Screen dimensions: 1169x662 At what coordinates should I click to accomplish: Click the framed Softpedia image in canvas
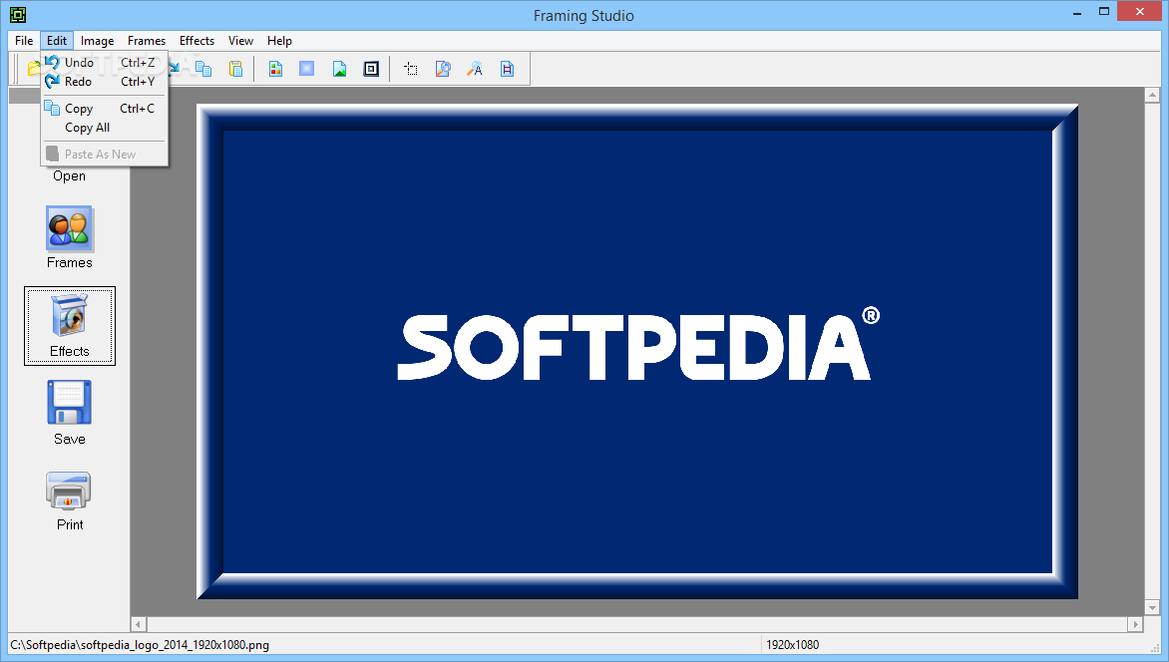click(x=637, y=351)
